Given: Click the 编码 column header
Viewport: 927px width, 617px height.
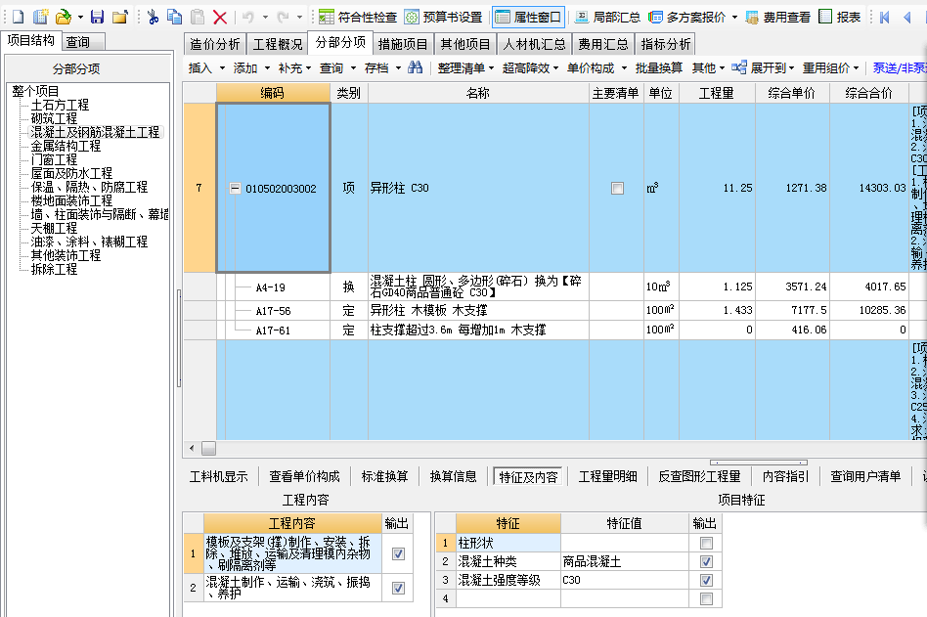Looking at the screenshot, I should (273, 93).
